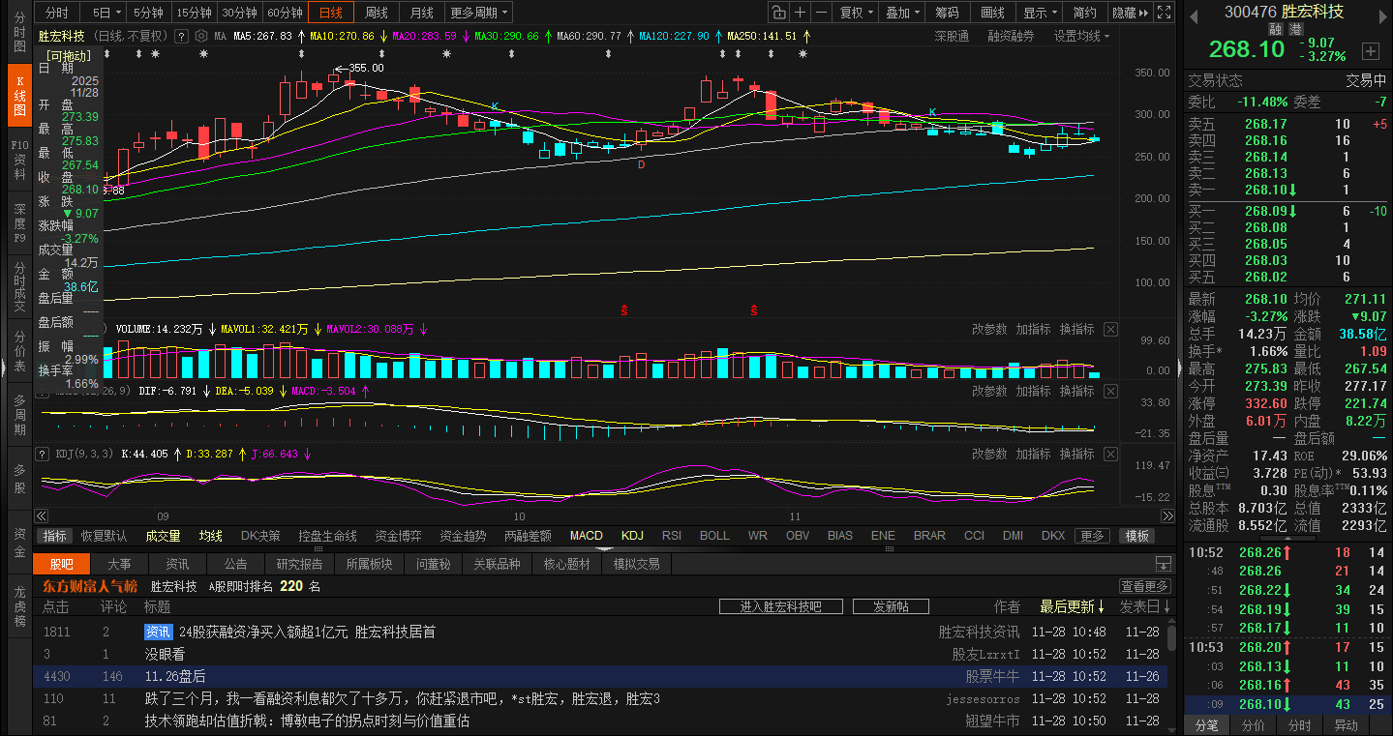Open 龙虎榜 sidebar view
Screen dimensions: 1393x736
pos(19,607)
